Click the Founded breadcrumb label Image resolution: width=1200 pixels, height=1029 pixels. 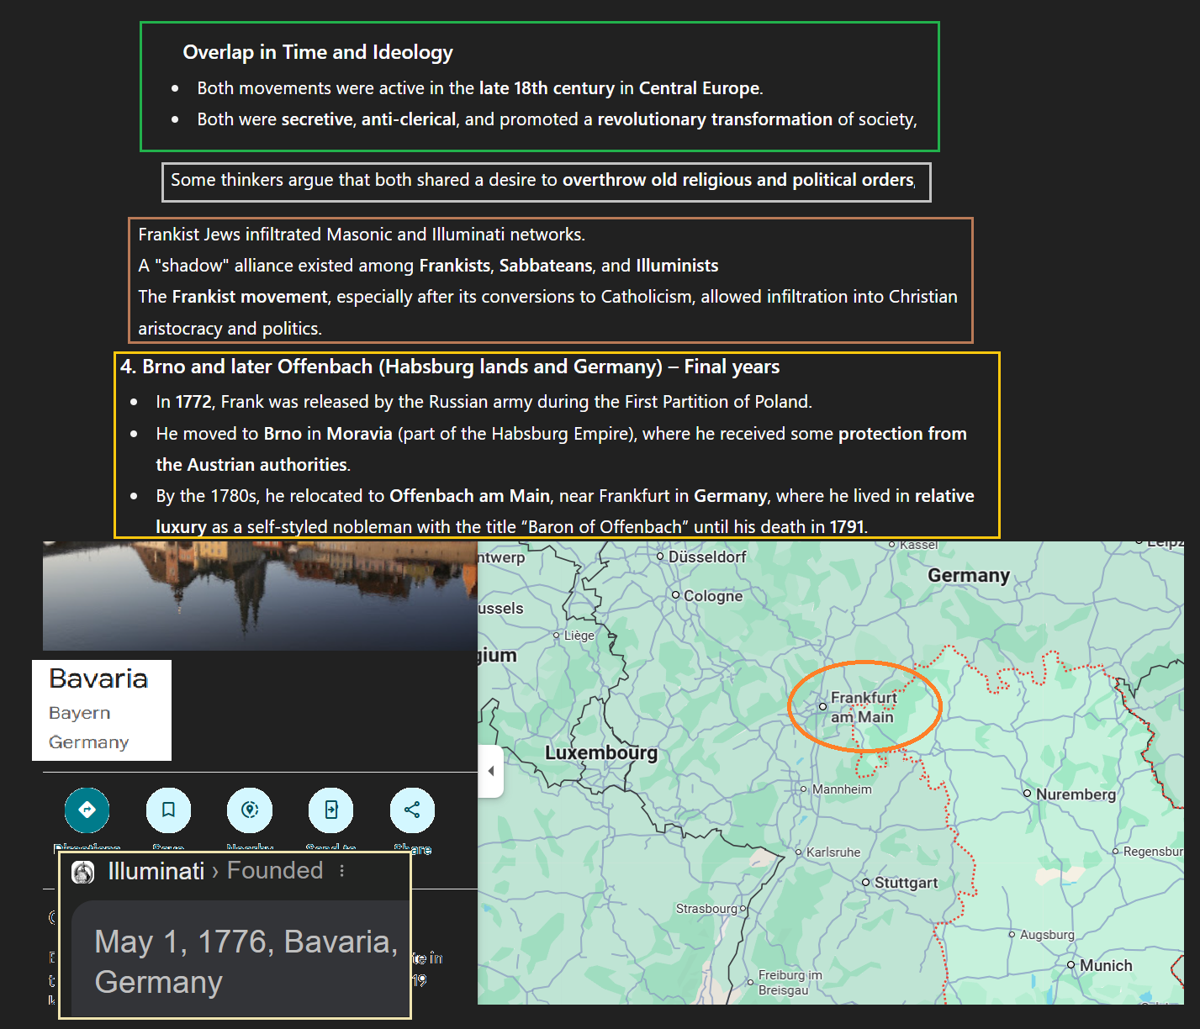point(275,870)
